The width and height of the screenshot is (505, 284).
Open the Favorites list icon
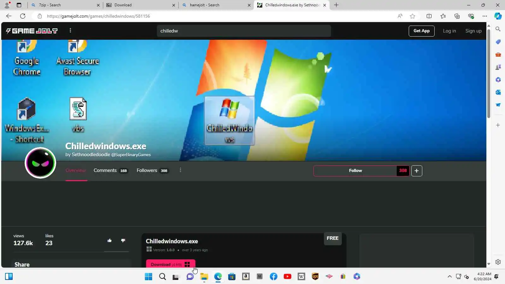(x=443, y=16)
